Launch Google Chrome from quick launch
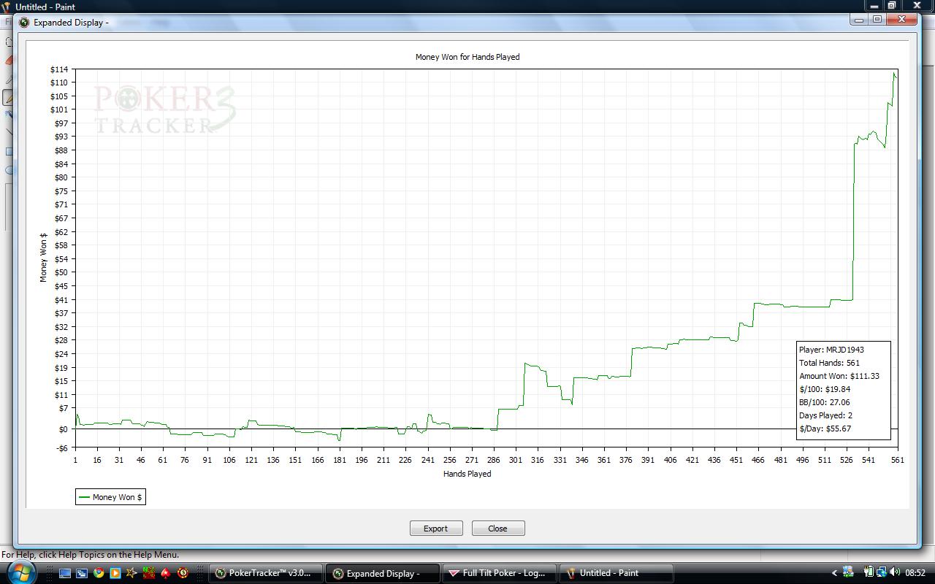 (x=99, y=573)
